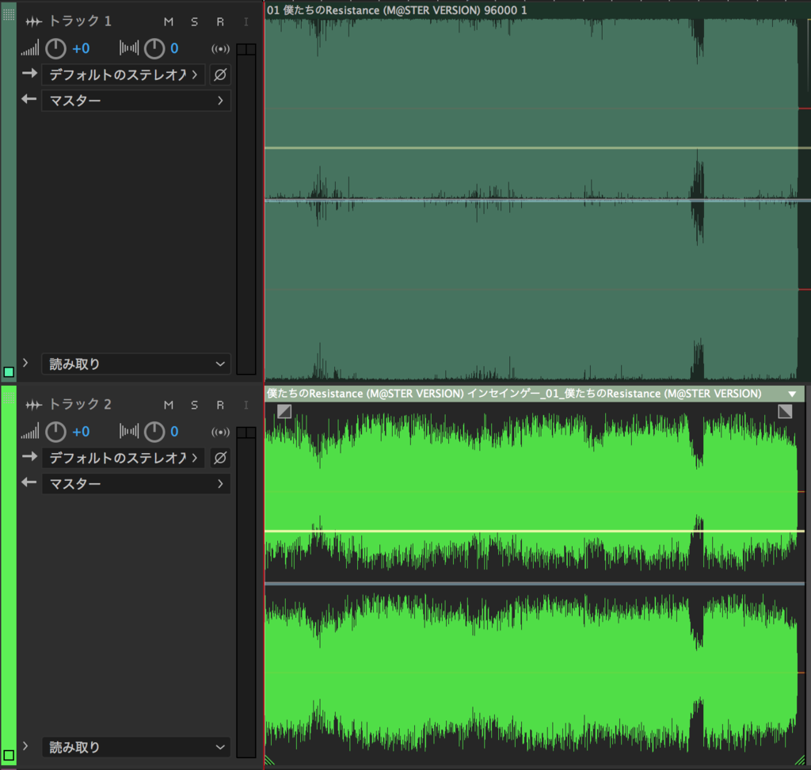The image size is (811, 770).
Task: Toggle Track 1 phase invert icon
Action: pyautogui.click(x=220, y=75)
